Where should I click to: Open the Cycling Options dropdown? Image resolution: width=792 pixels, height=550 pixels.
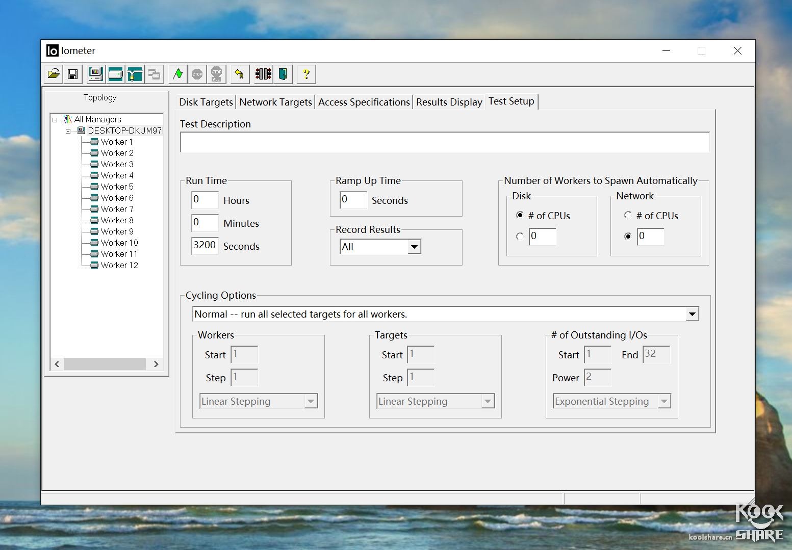tap(692, 315)
